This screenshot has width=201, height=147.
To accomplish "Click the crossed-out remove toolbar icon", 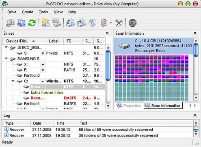I will pyautogui.click(x=119, y=23).
